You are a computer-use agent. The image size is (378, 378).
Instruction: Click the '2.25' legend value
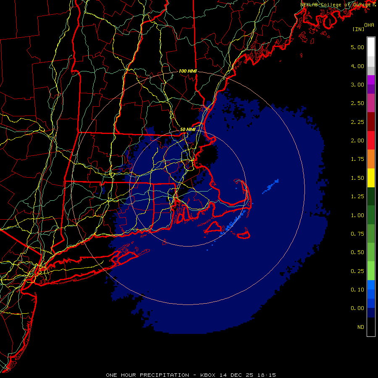[x=357, y=122]
